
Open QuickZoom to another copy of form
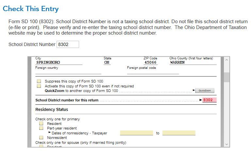point(205,90)
